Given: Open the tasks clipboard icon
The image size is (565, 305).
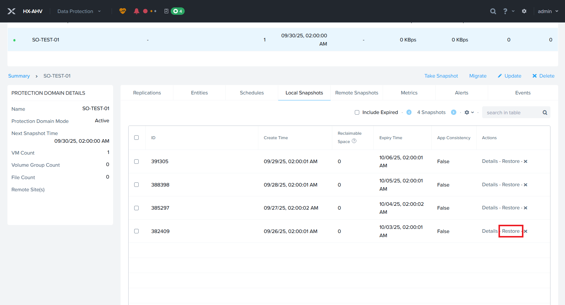Looking at the screenshot, I should pyautogui.click(x=166, y=11).
